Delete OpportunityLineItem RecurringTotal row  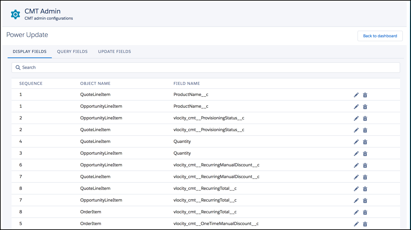[x=365, y=201]
